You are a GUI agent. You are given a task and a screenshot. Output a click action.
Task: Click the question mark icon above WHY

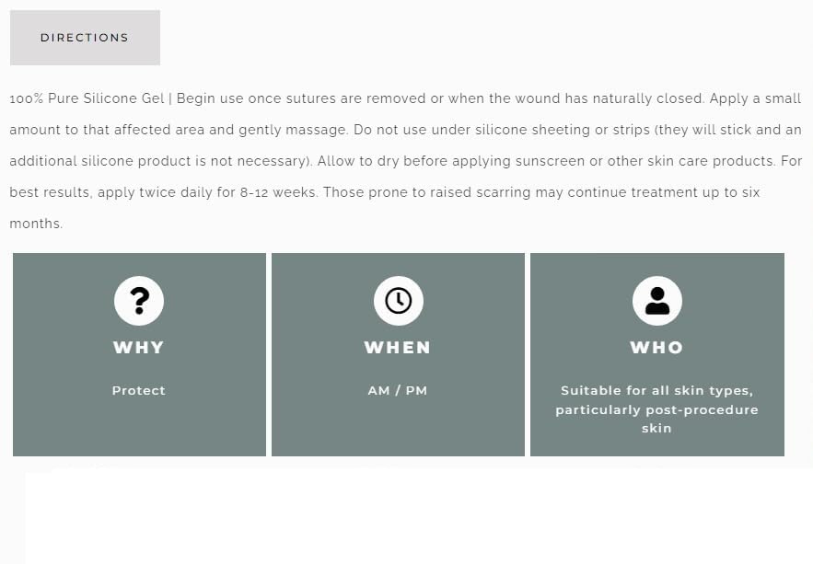tap(139, 300)
